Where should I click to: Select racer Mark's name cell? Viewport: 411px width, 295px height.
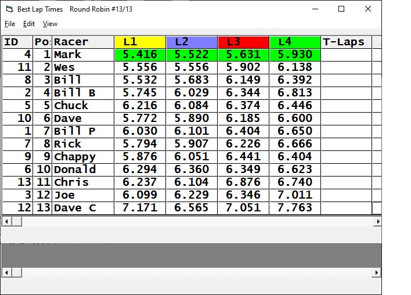82,55
